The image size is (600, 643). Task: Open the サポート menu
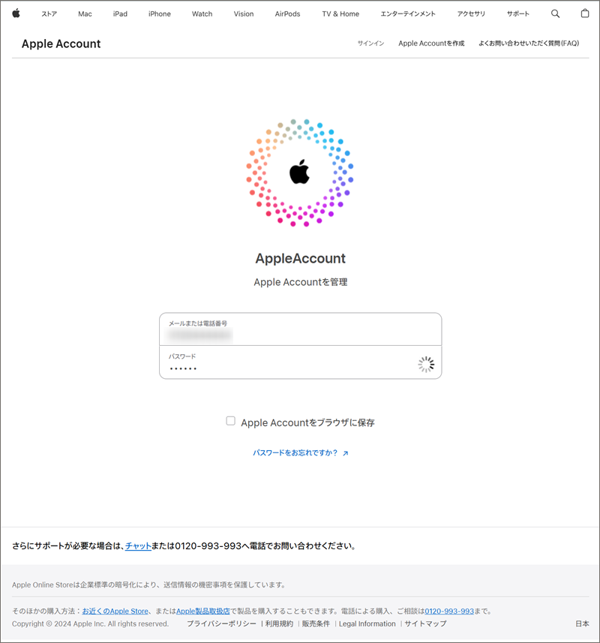click(518, 14)
